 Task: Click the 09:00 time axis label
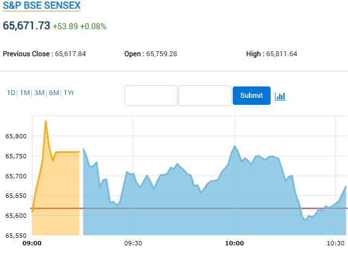[x=32, y=244]
